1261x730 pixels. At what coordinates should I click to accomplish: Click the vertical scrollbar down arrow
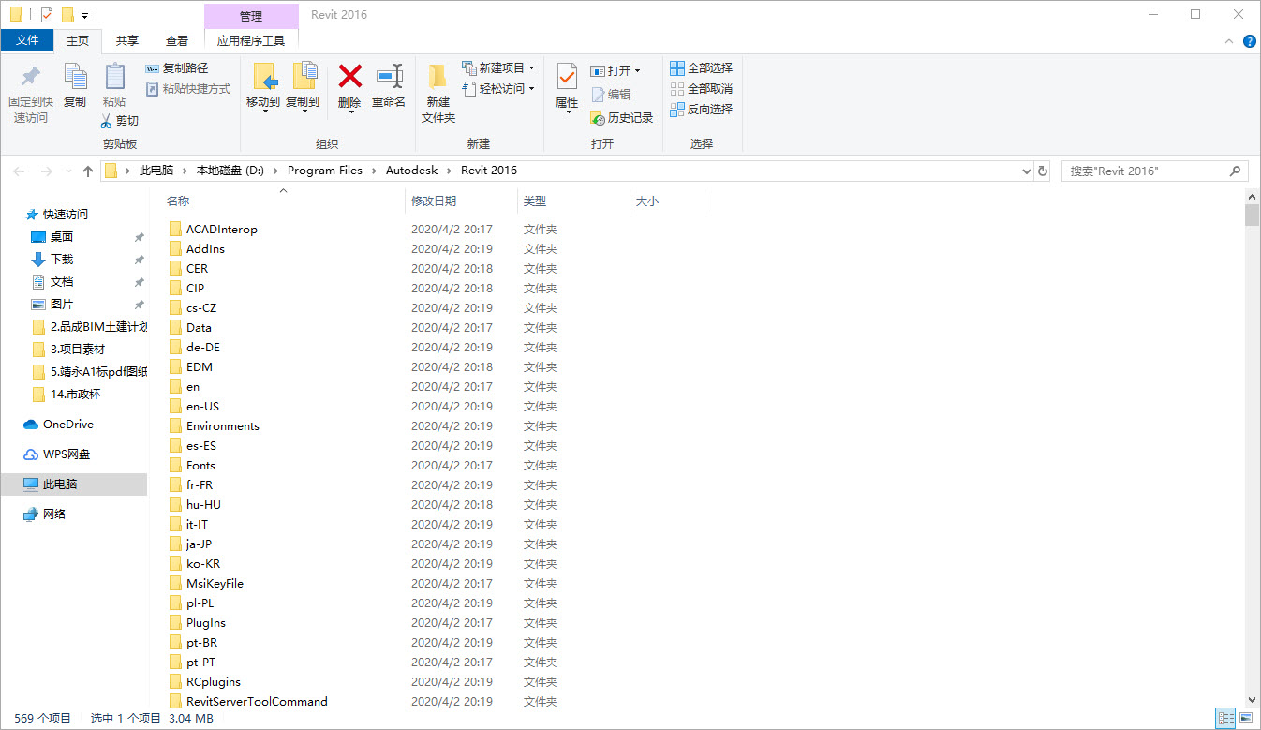[x=1253, y=699]
